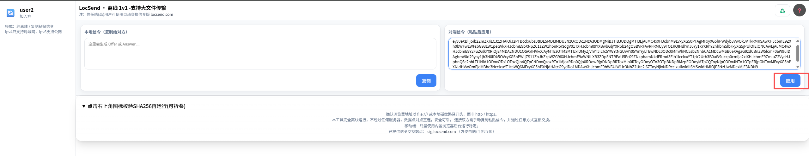The width and height of the screenshot is (809, 156).
Task: Open the locsend.com link in header note
Action: (162, 15)
